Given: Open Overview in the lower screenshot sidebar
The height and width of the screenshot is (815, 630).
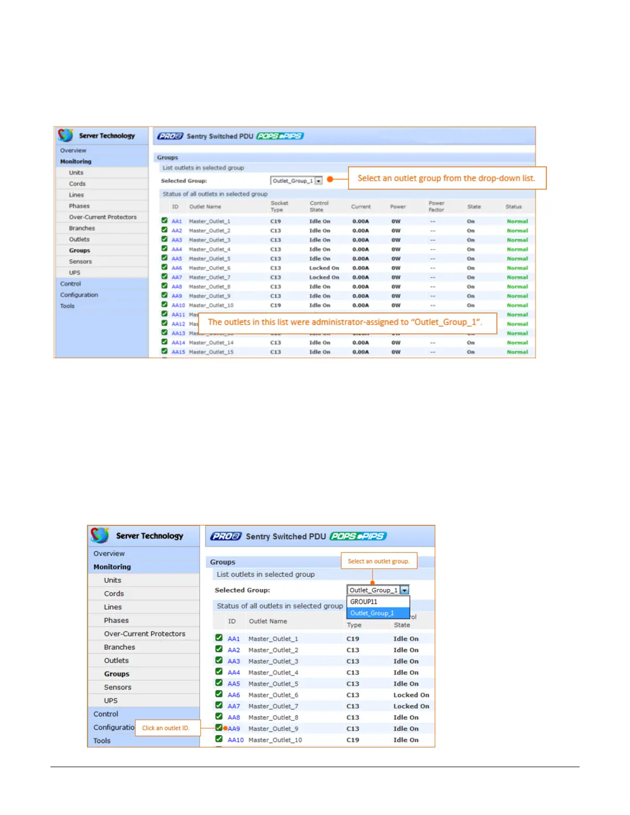Looking at the screenshot, I should pos(109,554).
